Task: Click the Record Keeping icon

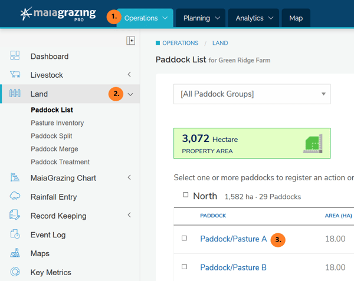Action: tap(15, 216)
